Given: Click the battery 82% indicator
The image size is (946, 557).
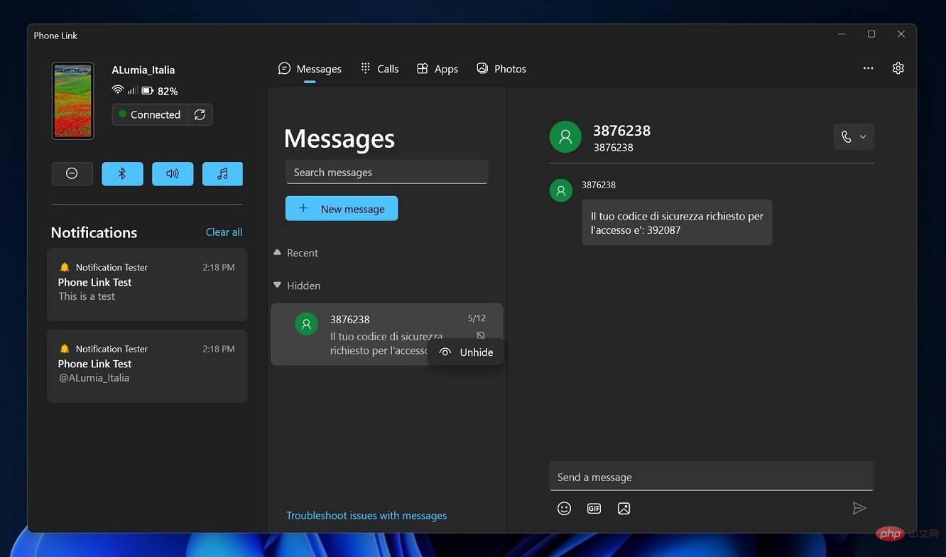Looking at the screenshot, I should point(160,91).
